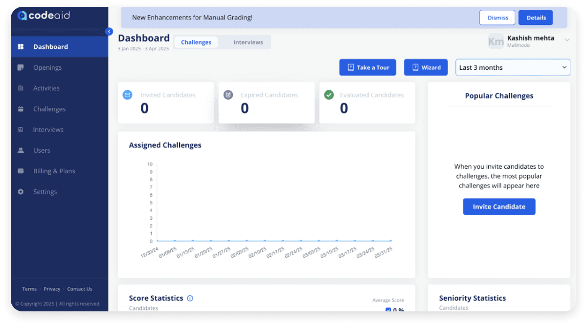This screenshot has height=326, width=587.
Task: Open the Last 3 months dropdown
Action: click(513, 67)
